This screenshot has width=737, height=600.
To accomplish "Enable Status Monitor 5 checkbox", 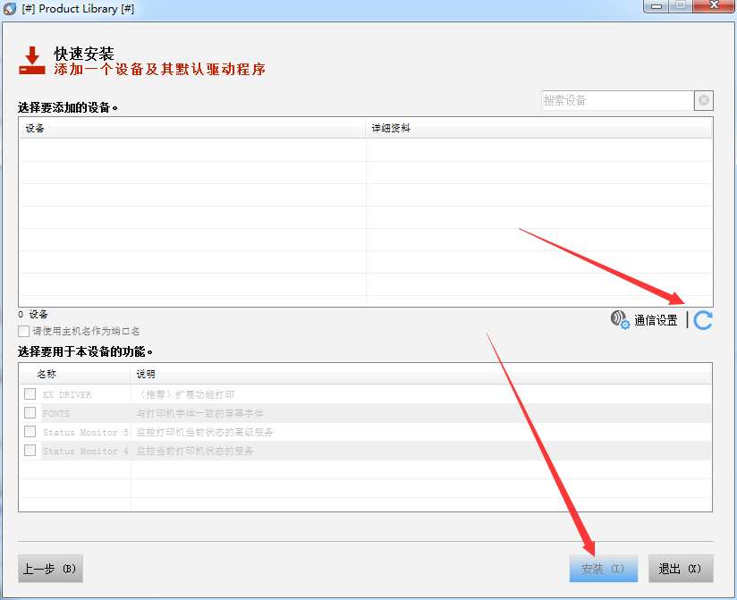I will 30,431.
